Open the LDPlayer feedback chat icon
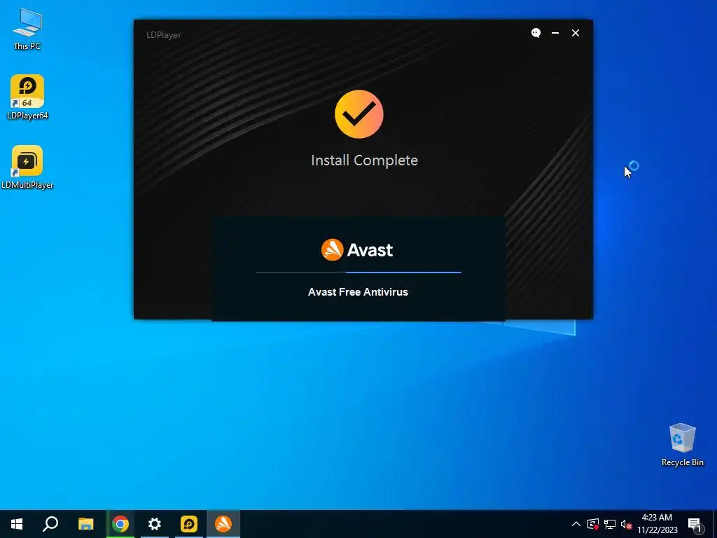This screenshot has width=717, height=538. click(536, 33)
